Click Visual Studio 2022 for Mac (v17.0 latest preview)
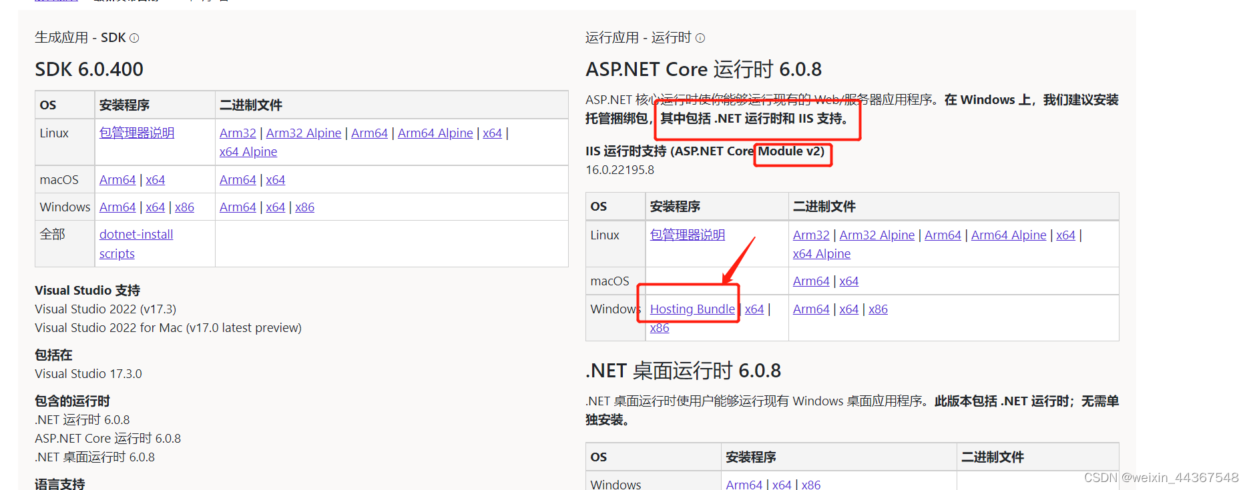The image size is (1249, 490). [x=168, y=328]
